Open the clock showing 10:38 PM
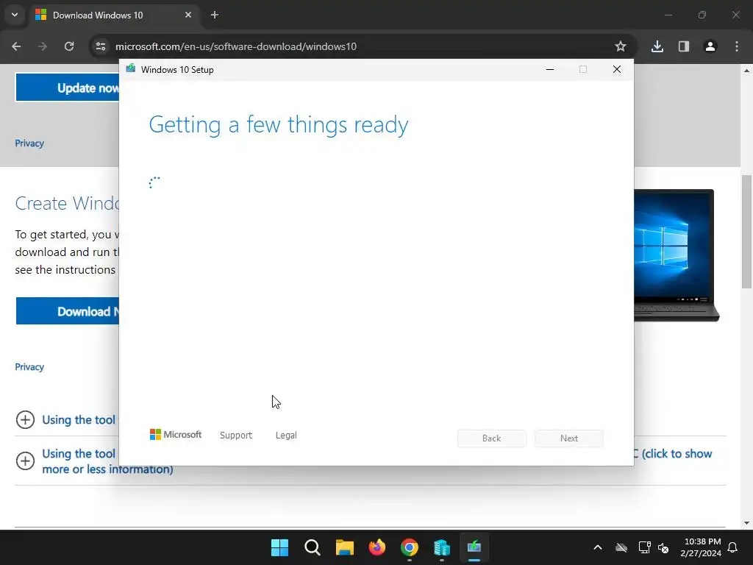Screen dimensions: 753x565 coord(701,547)
